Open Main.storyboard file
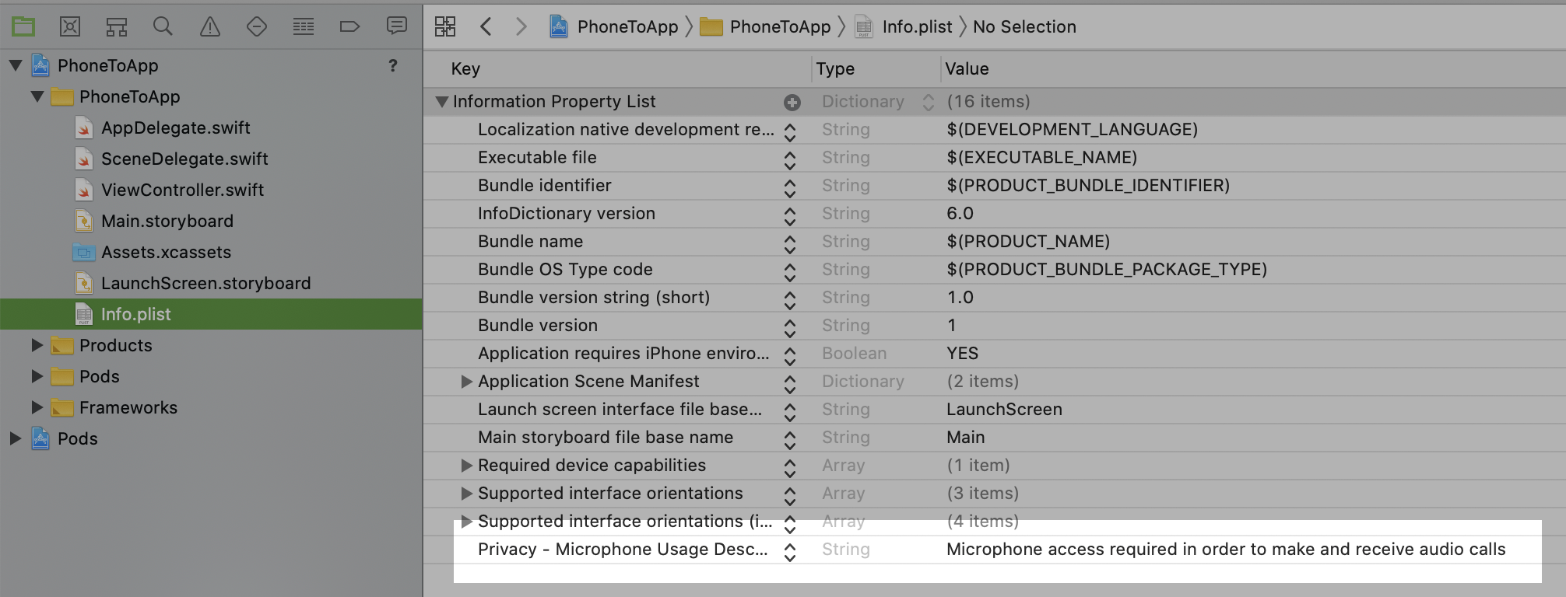1566x597 pixels. (167, 221)
